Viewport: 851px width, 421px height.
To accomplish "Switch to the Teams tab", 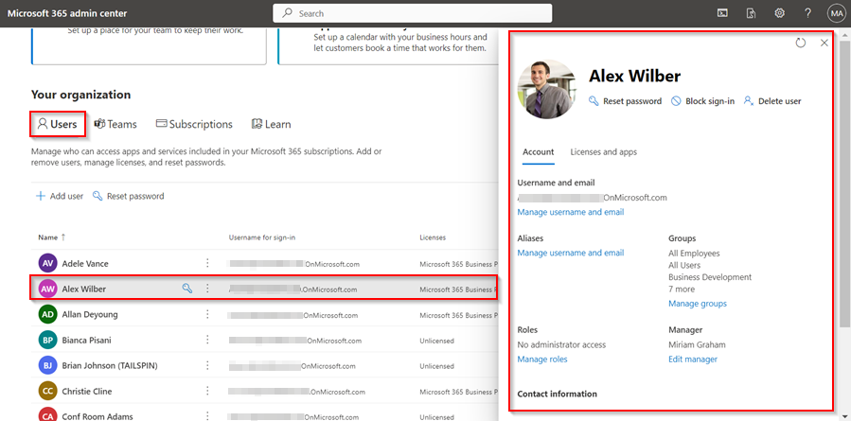I will (x=115, y=124).
